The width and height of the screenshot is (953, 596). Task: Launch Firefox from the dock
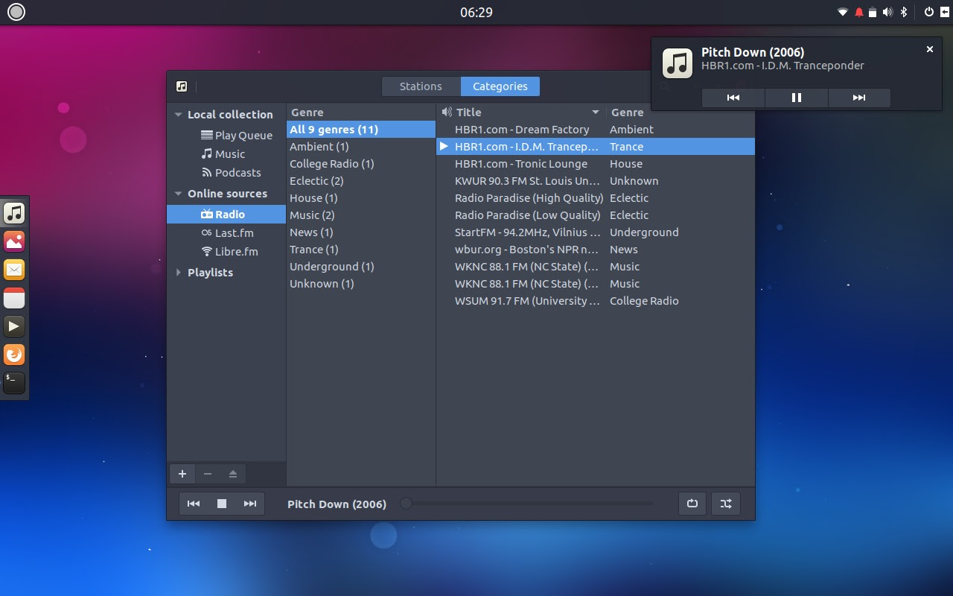pos(14,355)
